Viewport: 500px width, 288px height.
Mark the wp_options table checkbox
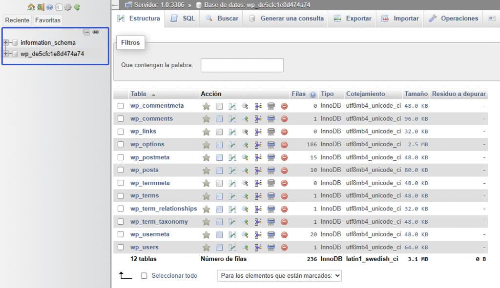pos(121,144)
